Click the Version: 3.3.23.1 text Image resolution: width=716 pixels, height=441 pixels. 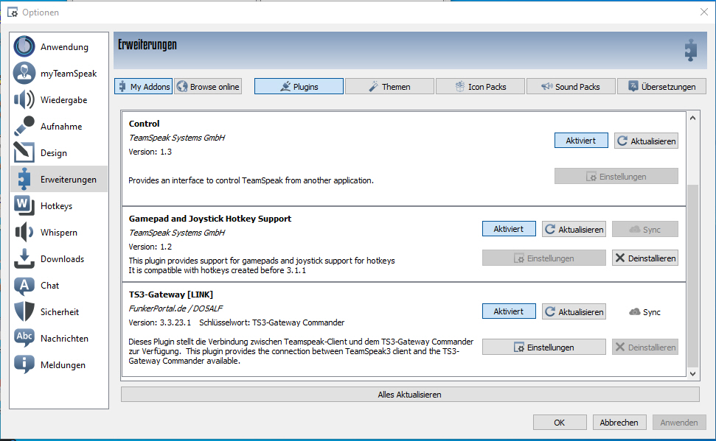pos(160,322)
